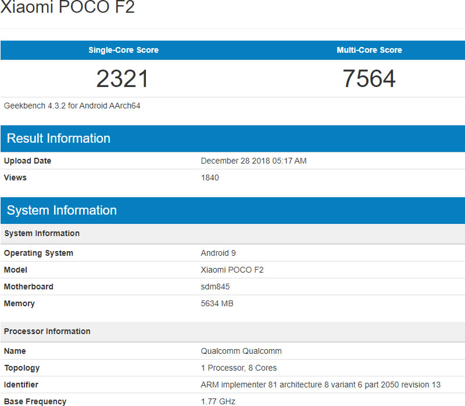Click the Xiaomi POCO F2 page title
This screenshot has height=406, width=465.
click(x=67, y=8)
